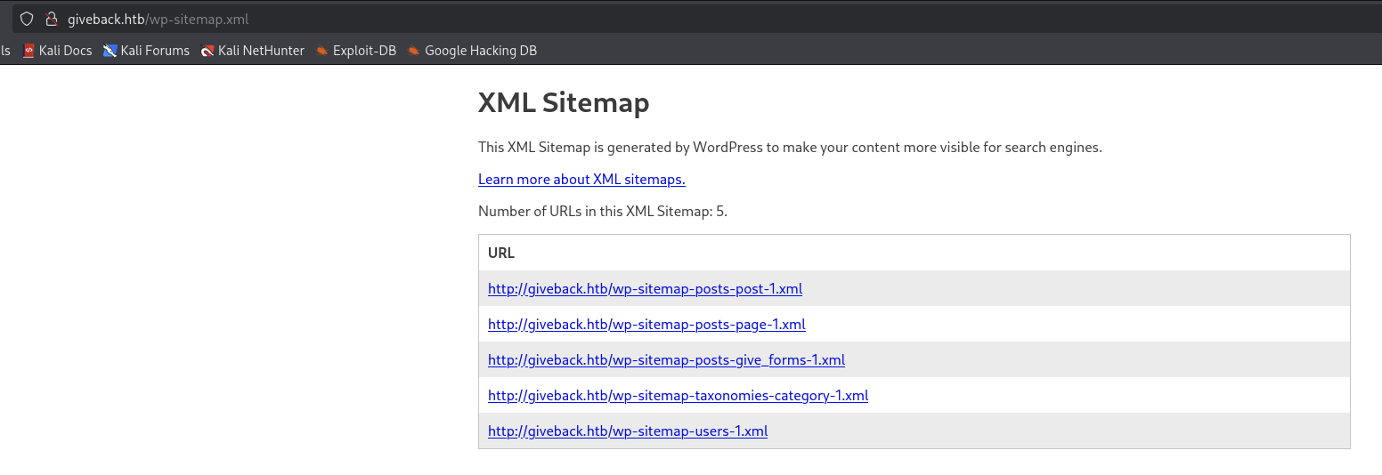The height and width of the screenshot is (475, 1382).
Task: Open the Kali Forums bookmark
Action: [146, 51]
